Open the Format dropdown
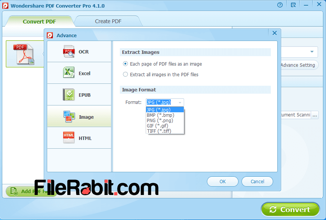Viewport: 326px width, 220px height. (x=181, y=102)
